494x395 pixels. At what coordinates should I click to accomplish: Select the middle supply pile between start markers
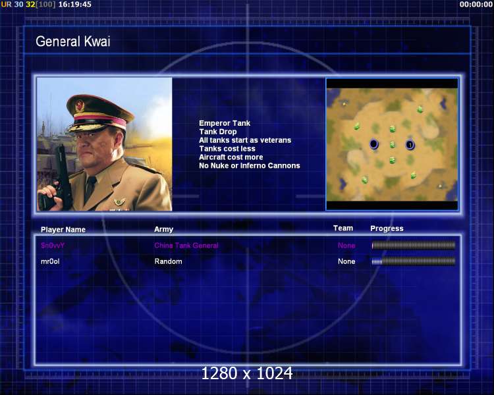pyautogui.click(x=393, y=145)
